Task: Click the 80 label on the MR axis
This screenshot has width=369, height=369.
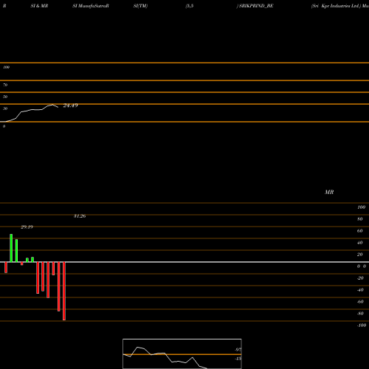Action: [360, 219]
